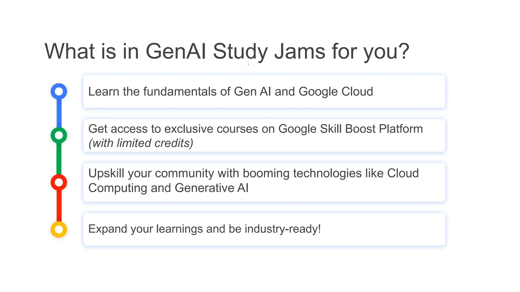
Task: Click the red circle timeline marker
Action: pyautogui.click(x=59, y=182)
